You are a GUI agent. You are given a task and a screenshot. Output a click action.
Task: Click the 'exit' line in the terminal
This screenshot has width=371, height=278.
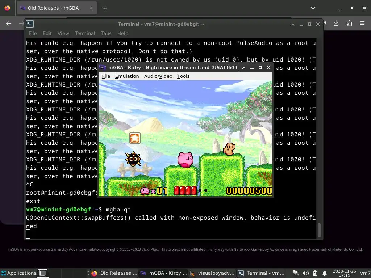pyautogui.click(x=33, y=201)
